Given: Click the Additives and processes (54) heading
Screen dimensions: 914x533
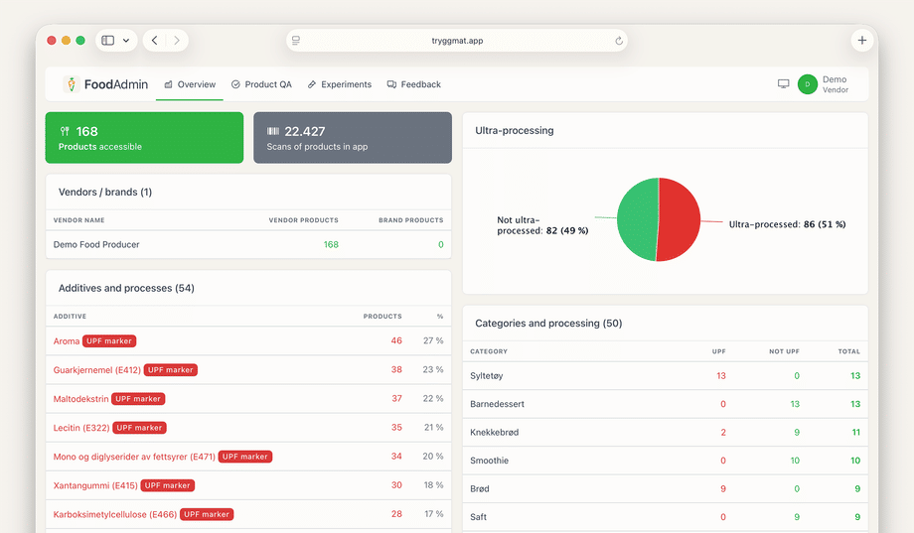Looking at the screenshot, I should [126, 289].
